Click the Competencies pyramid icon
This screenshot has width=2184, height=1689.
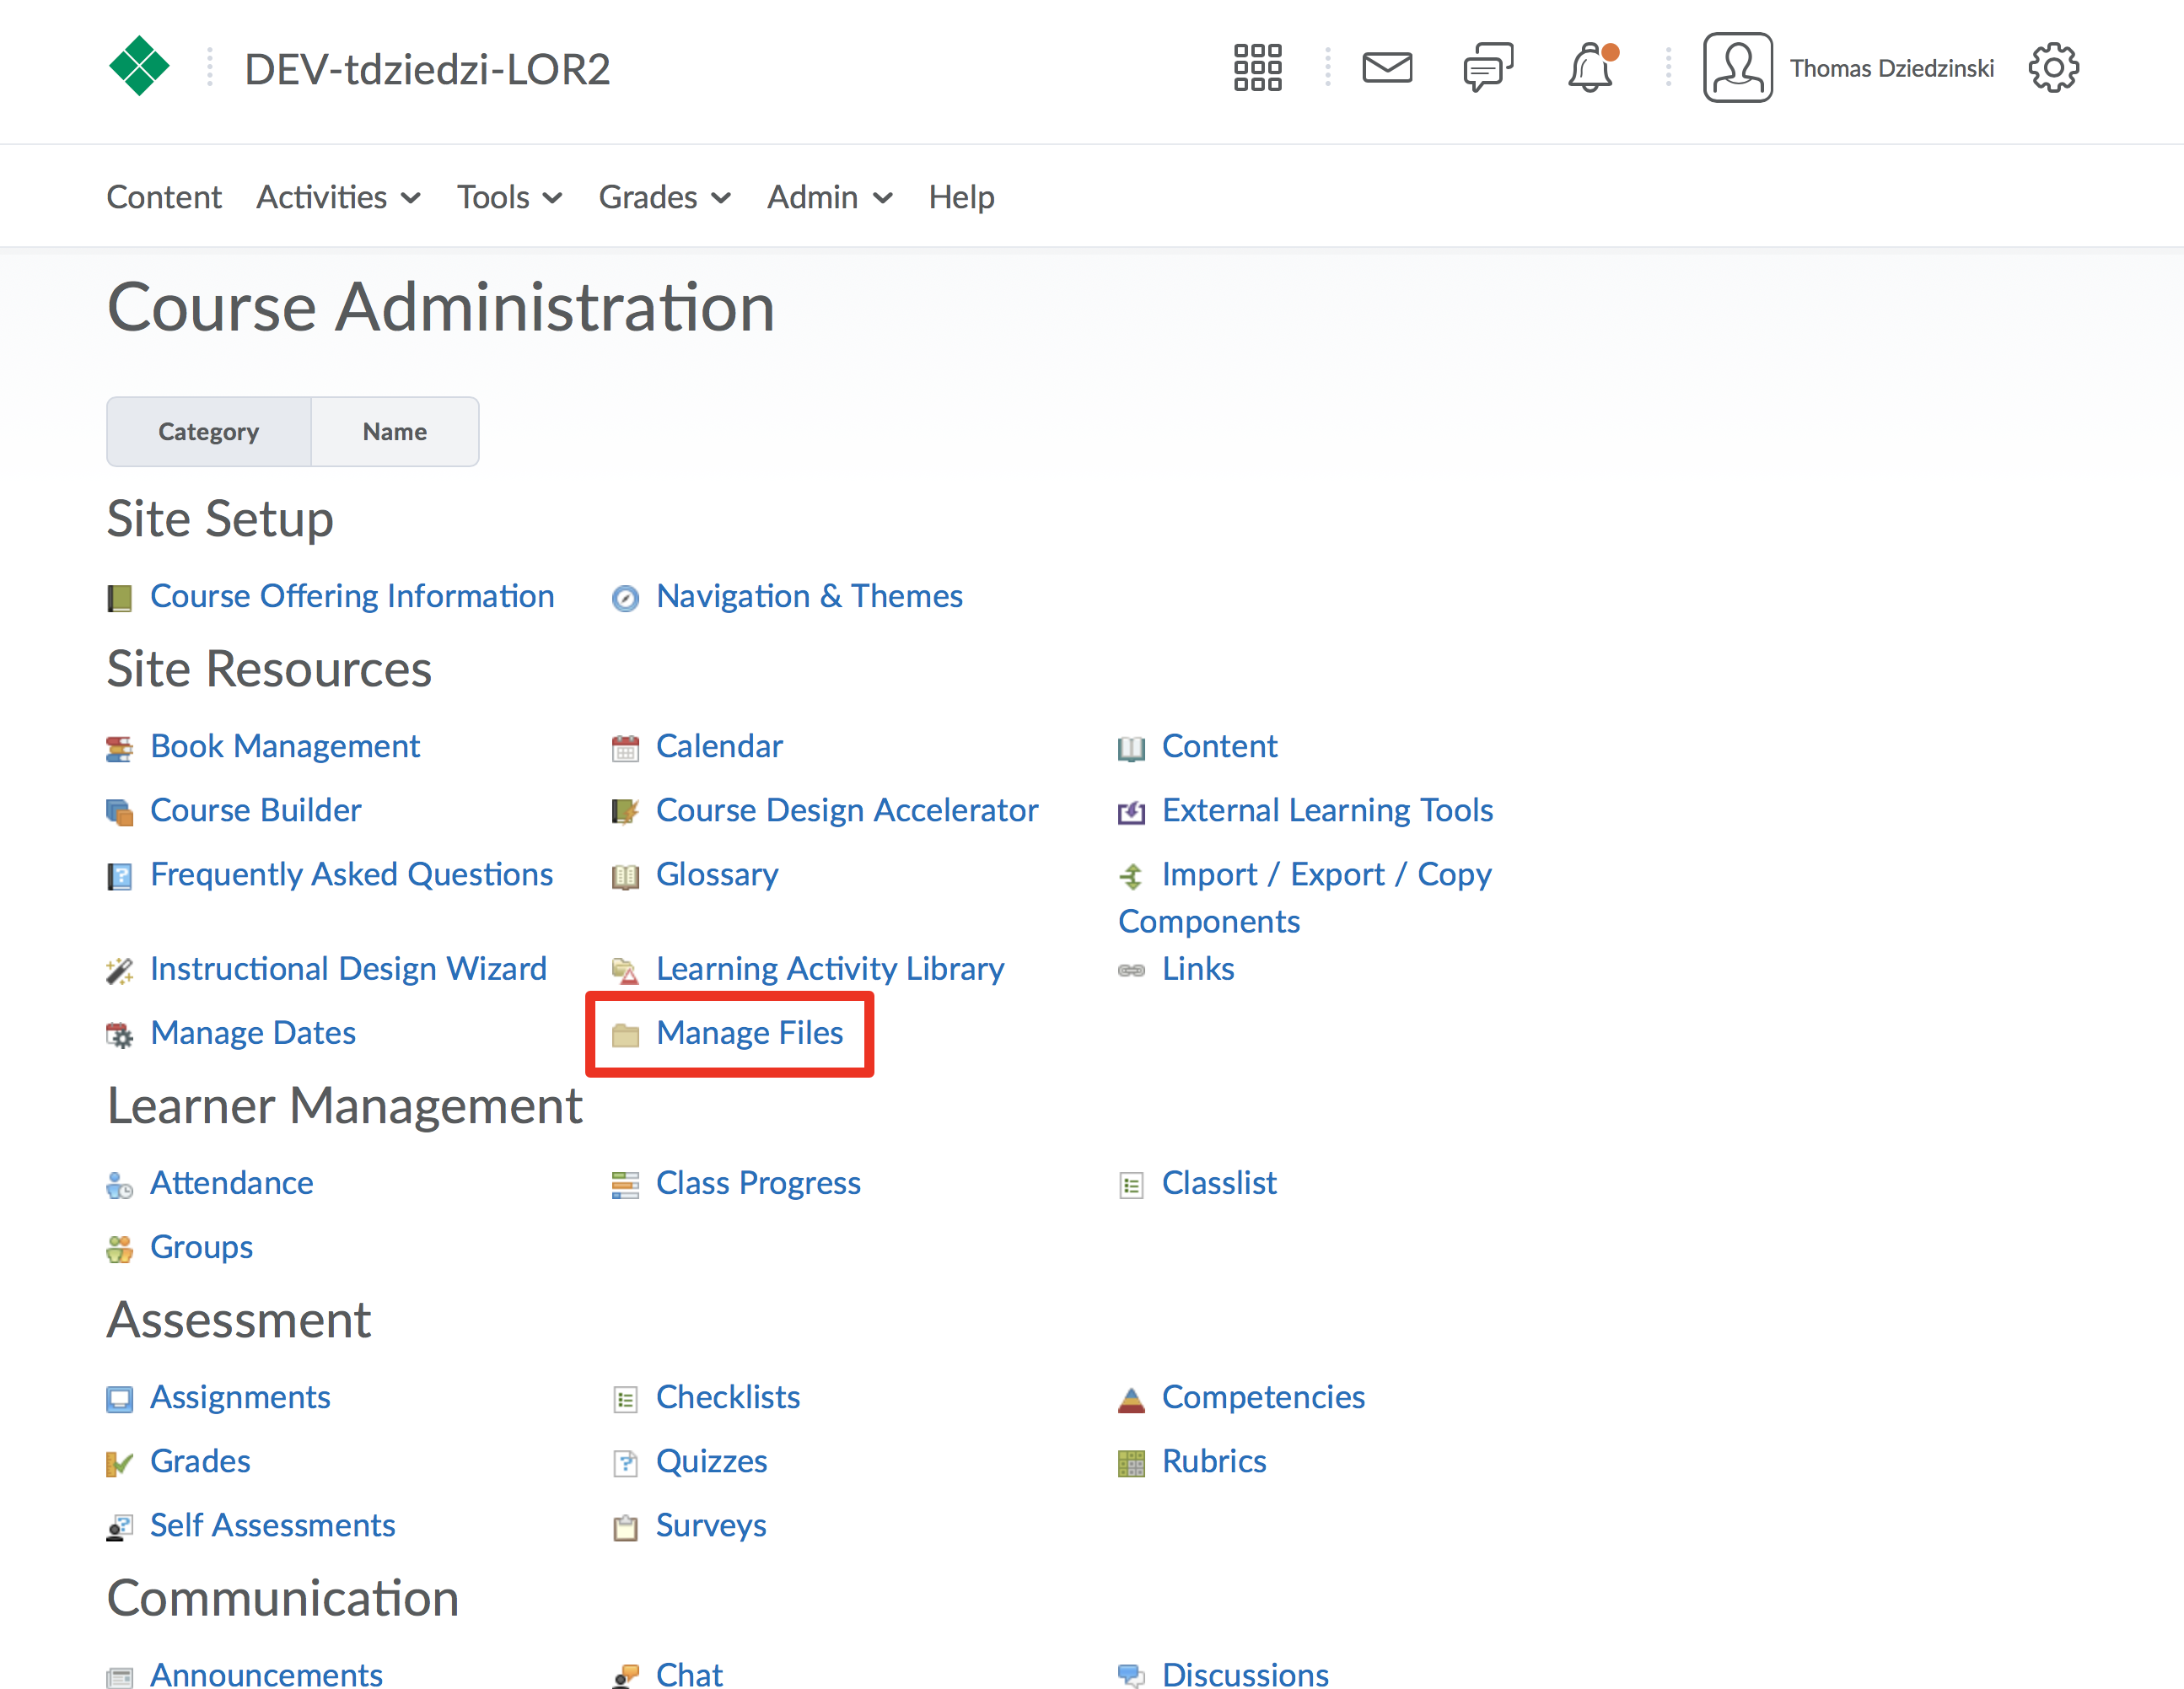(1131, 1399)
